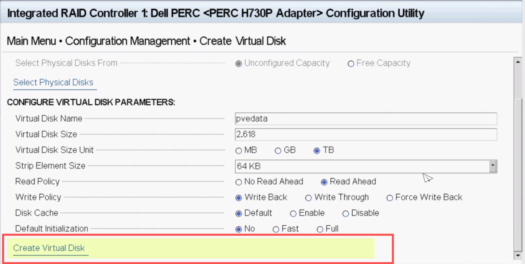Disable the Disk Cache option
Viewport: 525px width, 264px height.
click(345, 214)
